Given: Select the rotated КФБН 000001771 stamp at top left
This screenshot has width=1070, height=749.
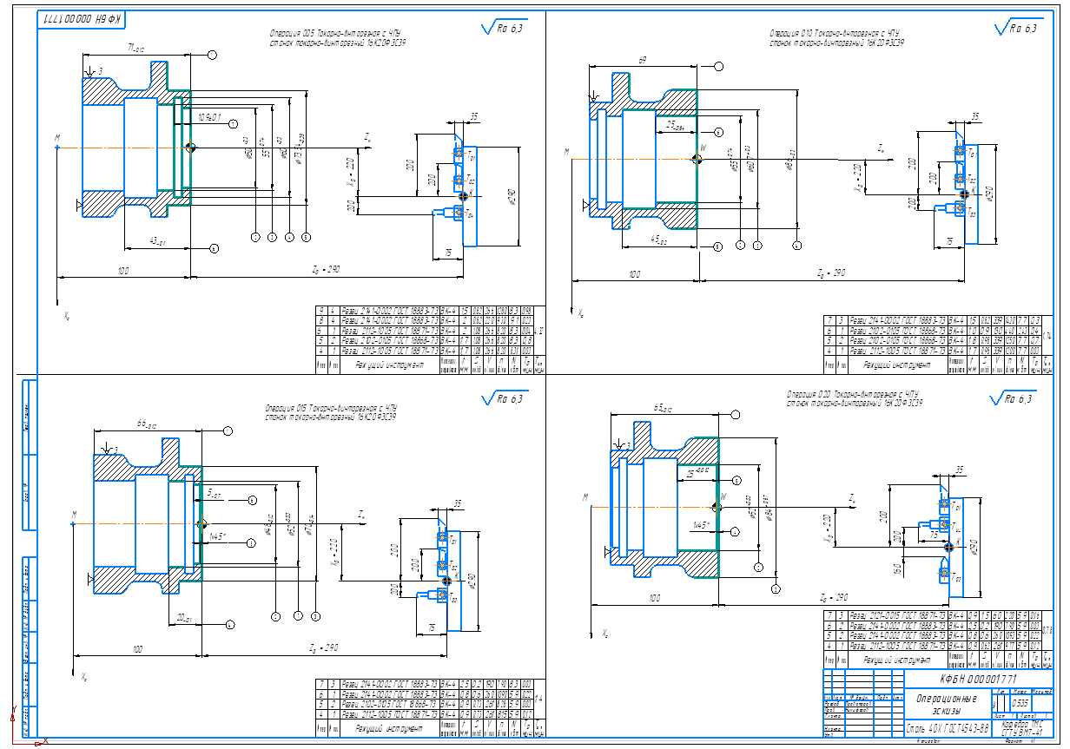Looking at the screenshot, I should (x=83, y=18).
